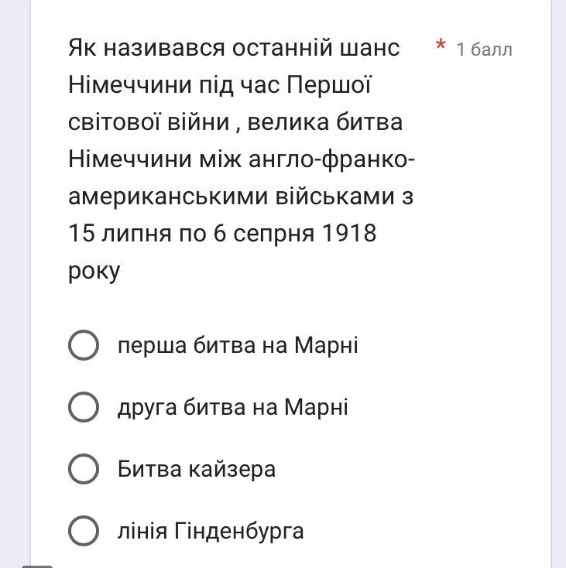Click the '1 балл' points label
Screen dimensions: 566x568
click(x=484, y=50)
